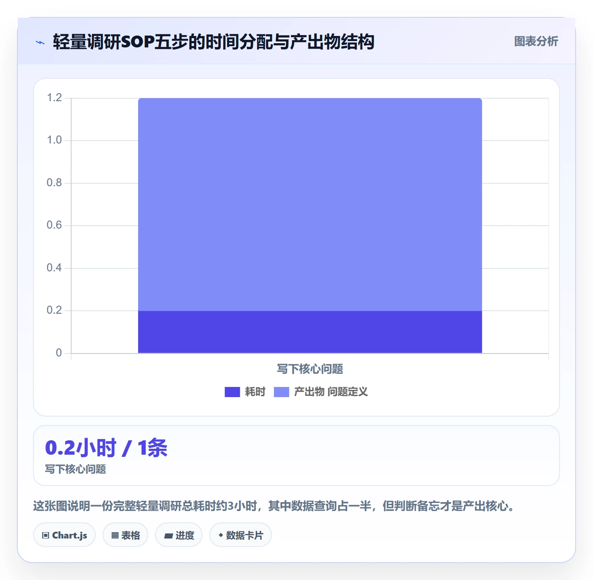The height and width of the screenshot is (580, 593).
Task: Click the 1.2 y-axis tick label
Action: tap(54, 98)
